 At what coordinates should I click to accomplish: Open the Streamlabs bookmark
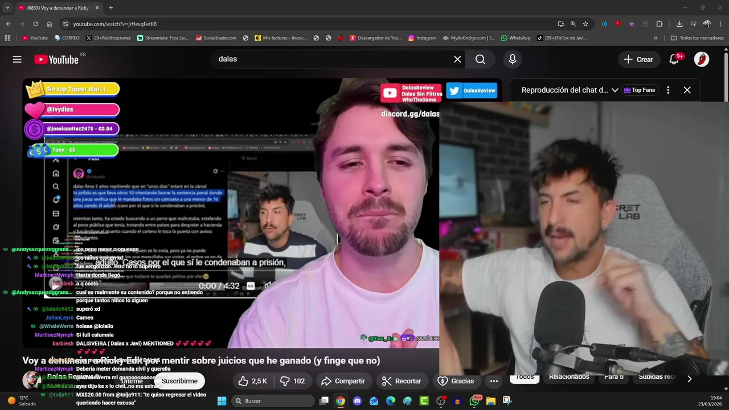(163, 38)
